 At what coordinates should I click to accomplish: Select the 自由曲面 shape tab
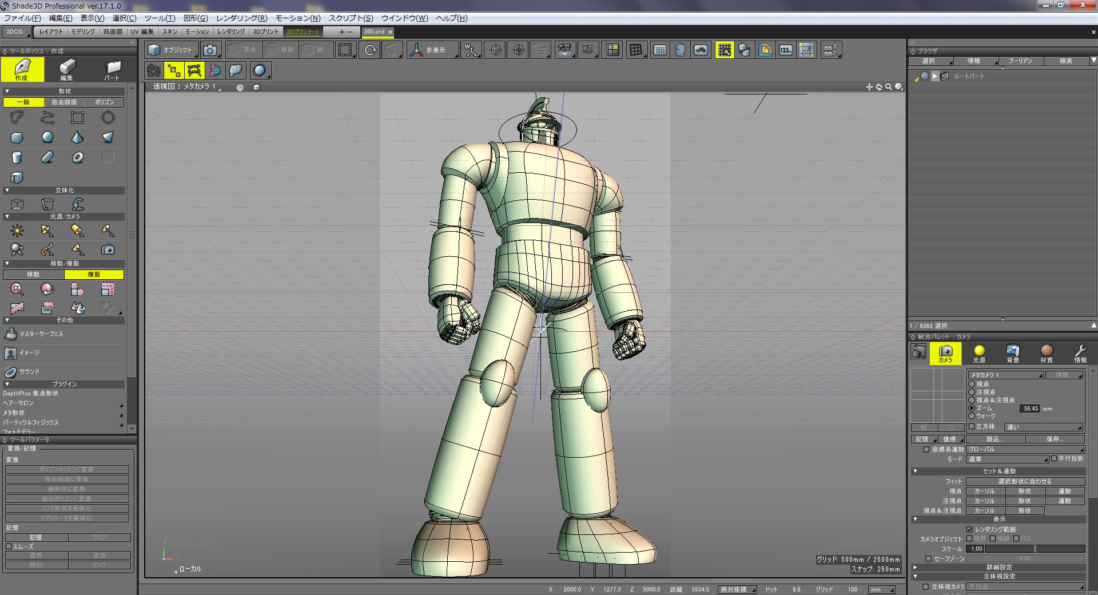click(x=64, y=102)
